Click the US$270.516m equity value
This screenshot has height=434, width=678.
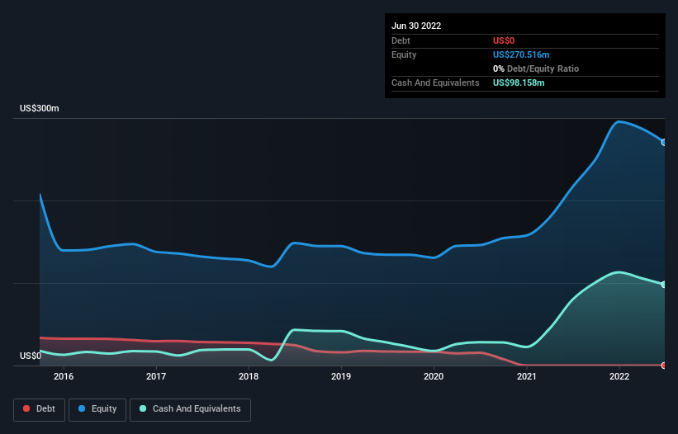pos(521,54)
